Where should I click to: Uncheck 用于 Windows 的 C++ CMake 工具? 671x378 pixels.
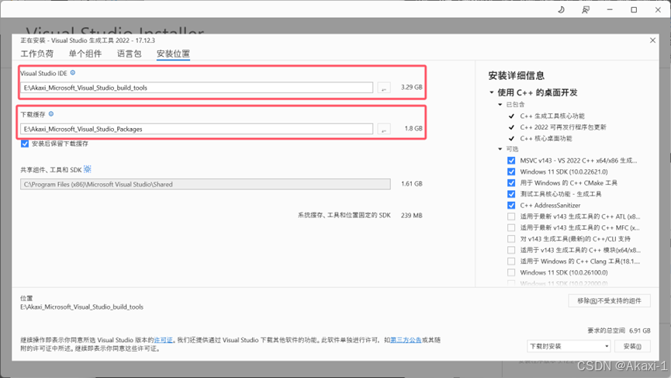tap(511, 183)
